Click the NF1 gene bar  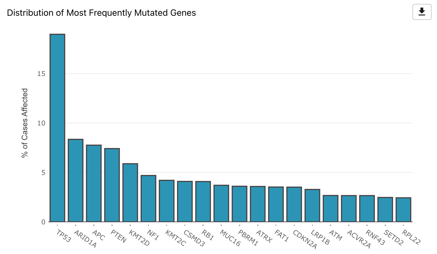click(x=149, y=198)
